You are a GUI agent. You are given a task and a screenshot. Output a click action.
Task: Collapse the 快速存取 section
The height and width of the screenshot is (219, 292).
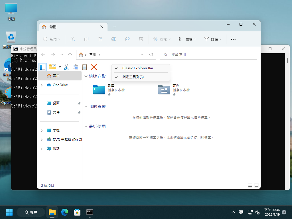[x=86, y=76]
